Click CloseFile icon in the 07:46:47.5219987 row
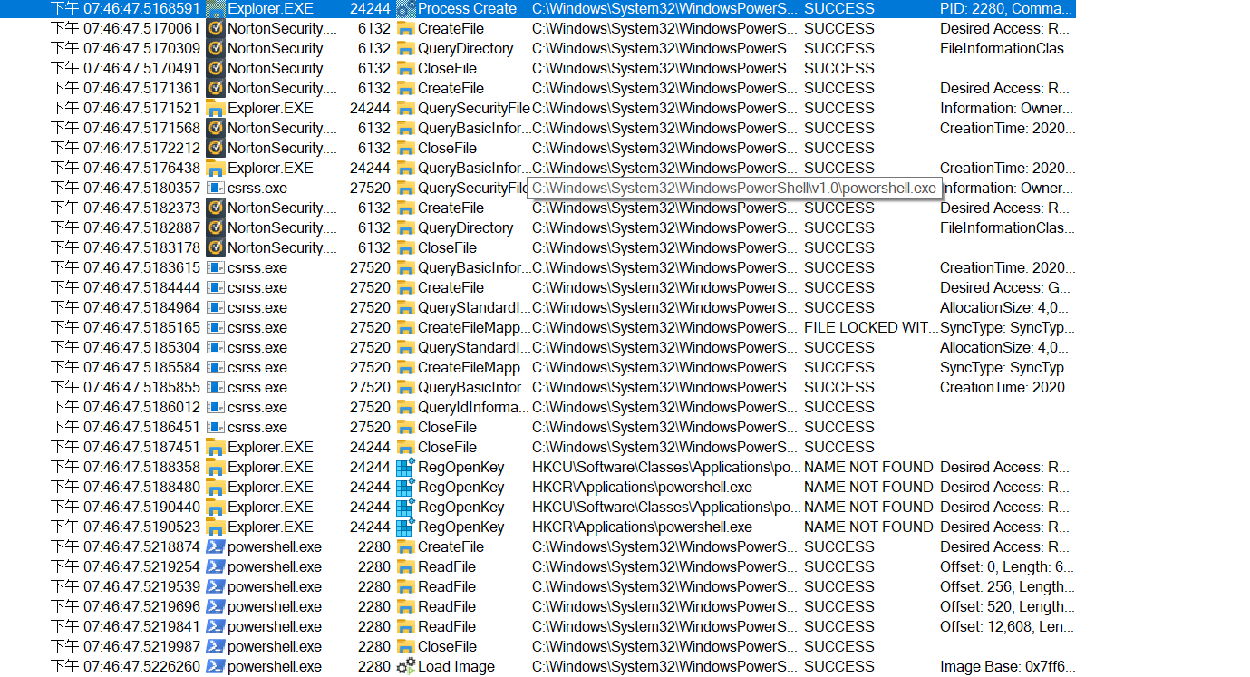 click(x=406, y=647)
